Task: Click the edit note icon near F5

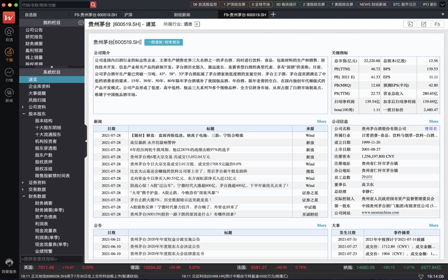Action: pyautogui.click(x=423, y=24)
